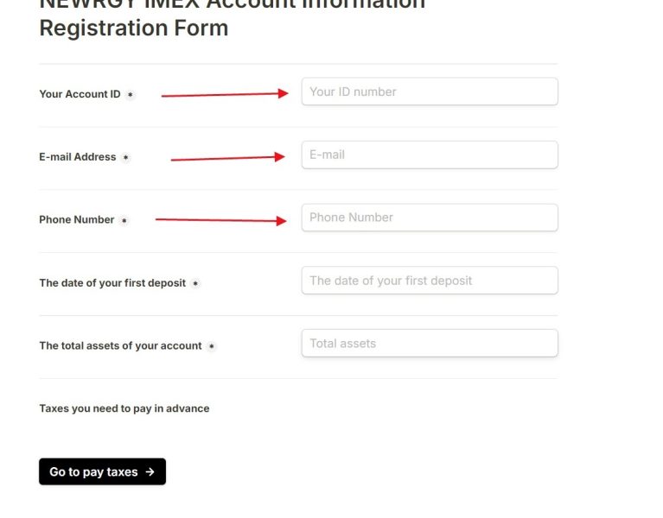
Task: Click the "E-mail Address" label text
Action: (77, 157)
